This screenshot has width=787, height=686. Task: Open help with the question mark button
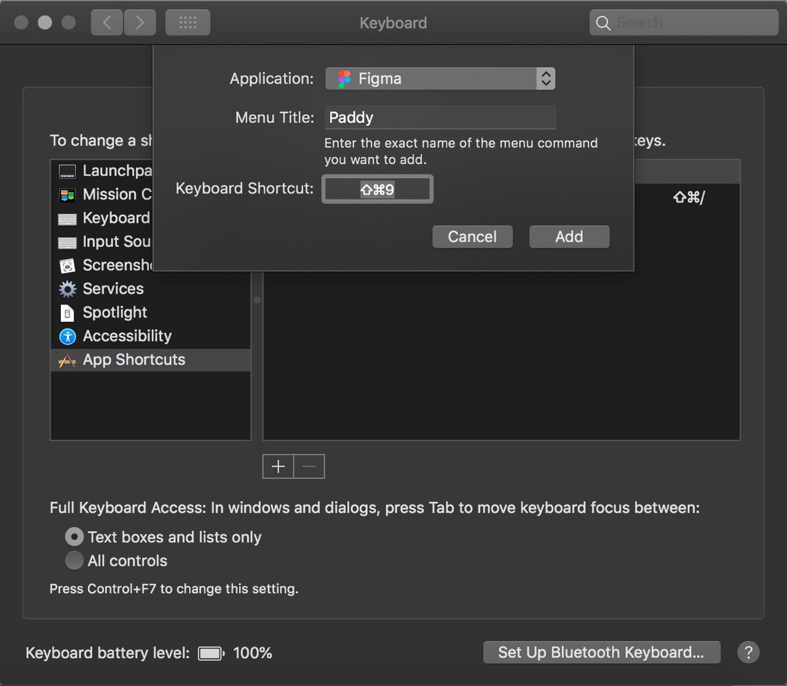pyautogui.click(x=748, y=652)
